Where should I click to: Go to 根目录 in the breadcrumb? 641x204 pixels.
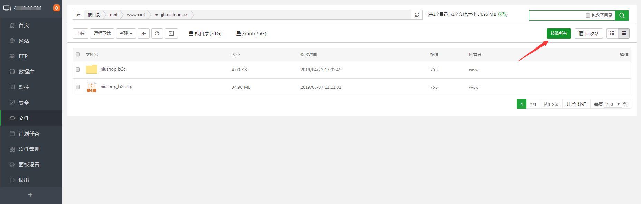94,15
